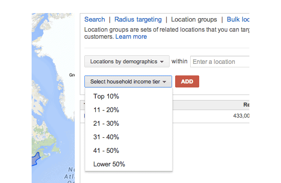Select the 11 - 20% option
The image size is (281, 183).
128,110
